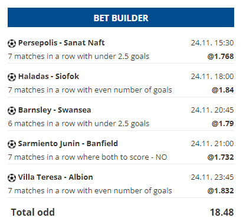Open the Villa Teresa - Albion match
The height and width of the screenshot is (221, 243).
(x=55, y=177)
